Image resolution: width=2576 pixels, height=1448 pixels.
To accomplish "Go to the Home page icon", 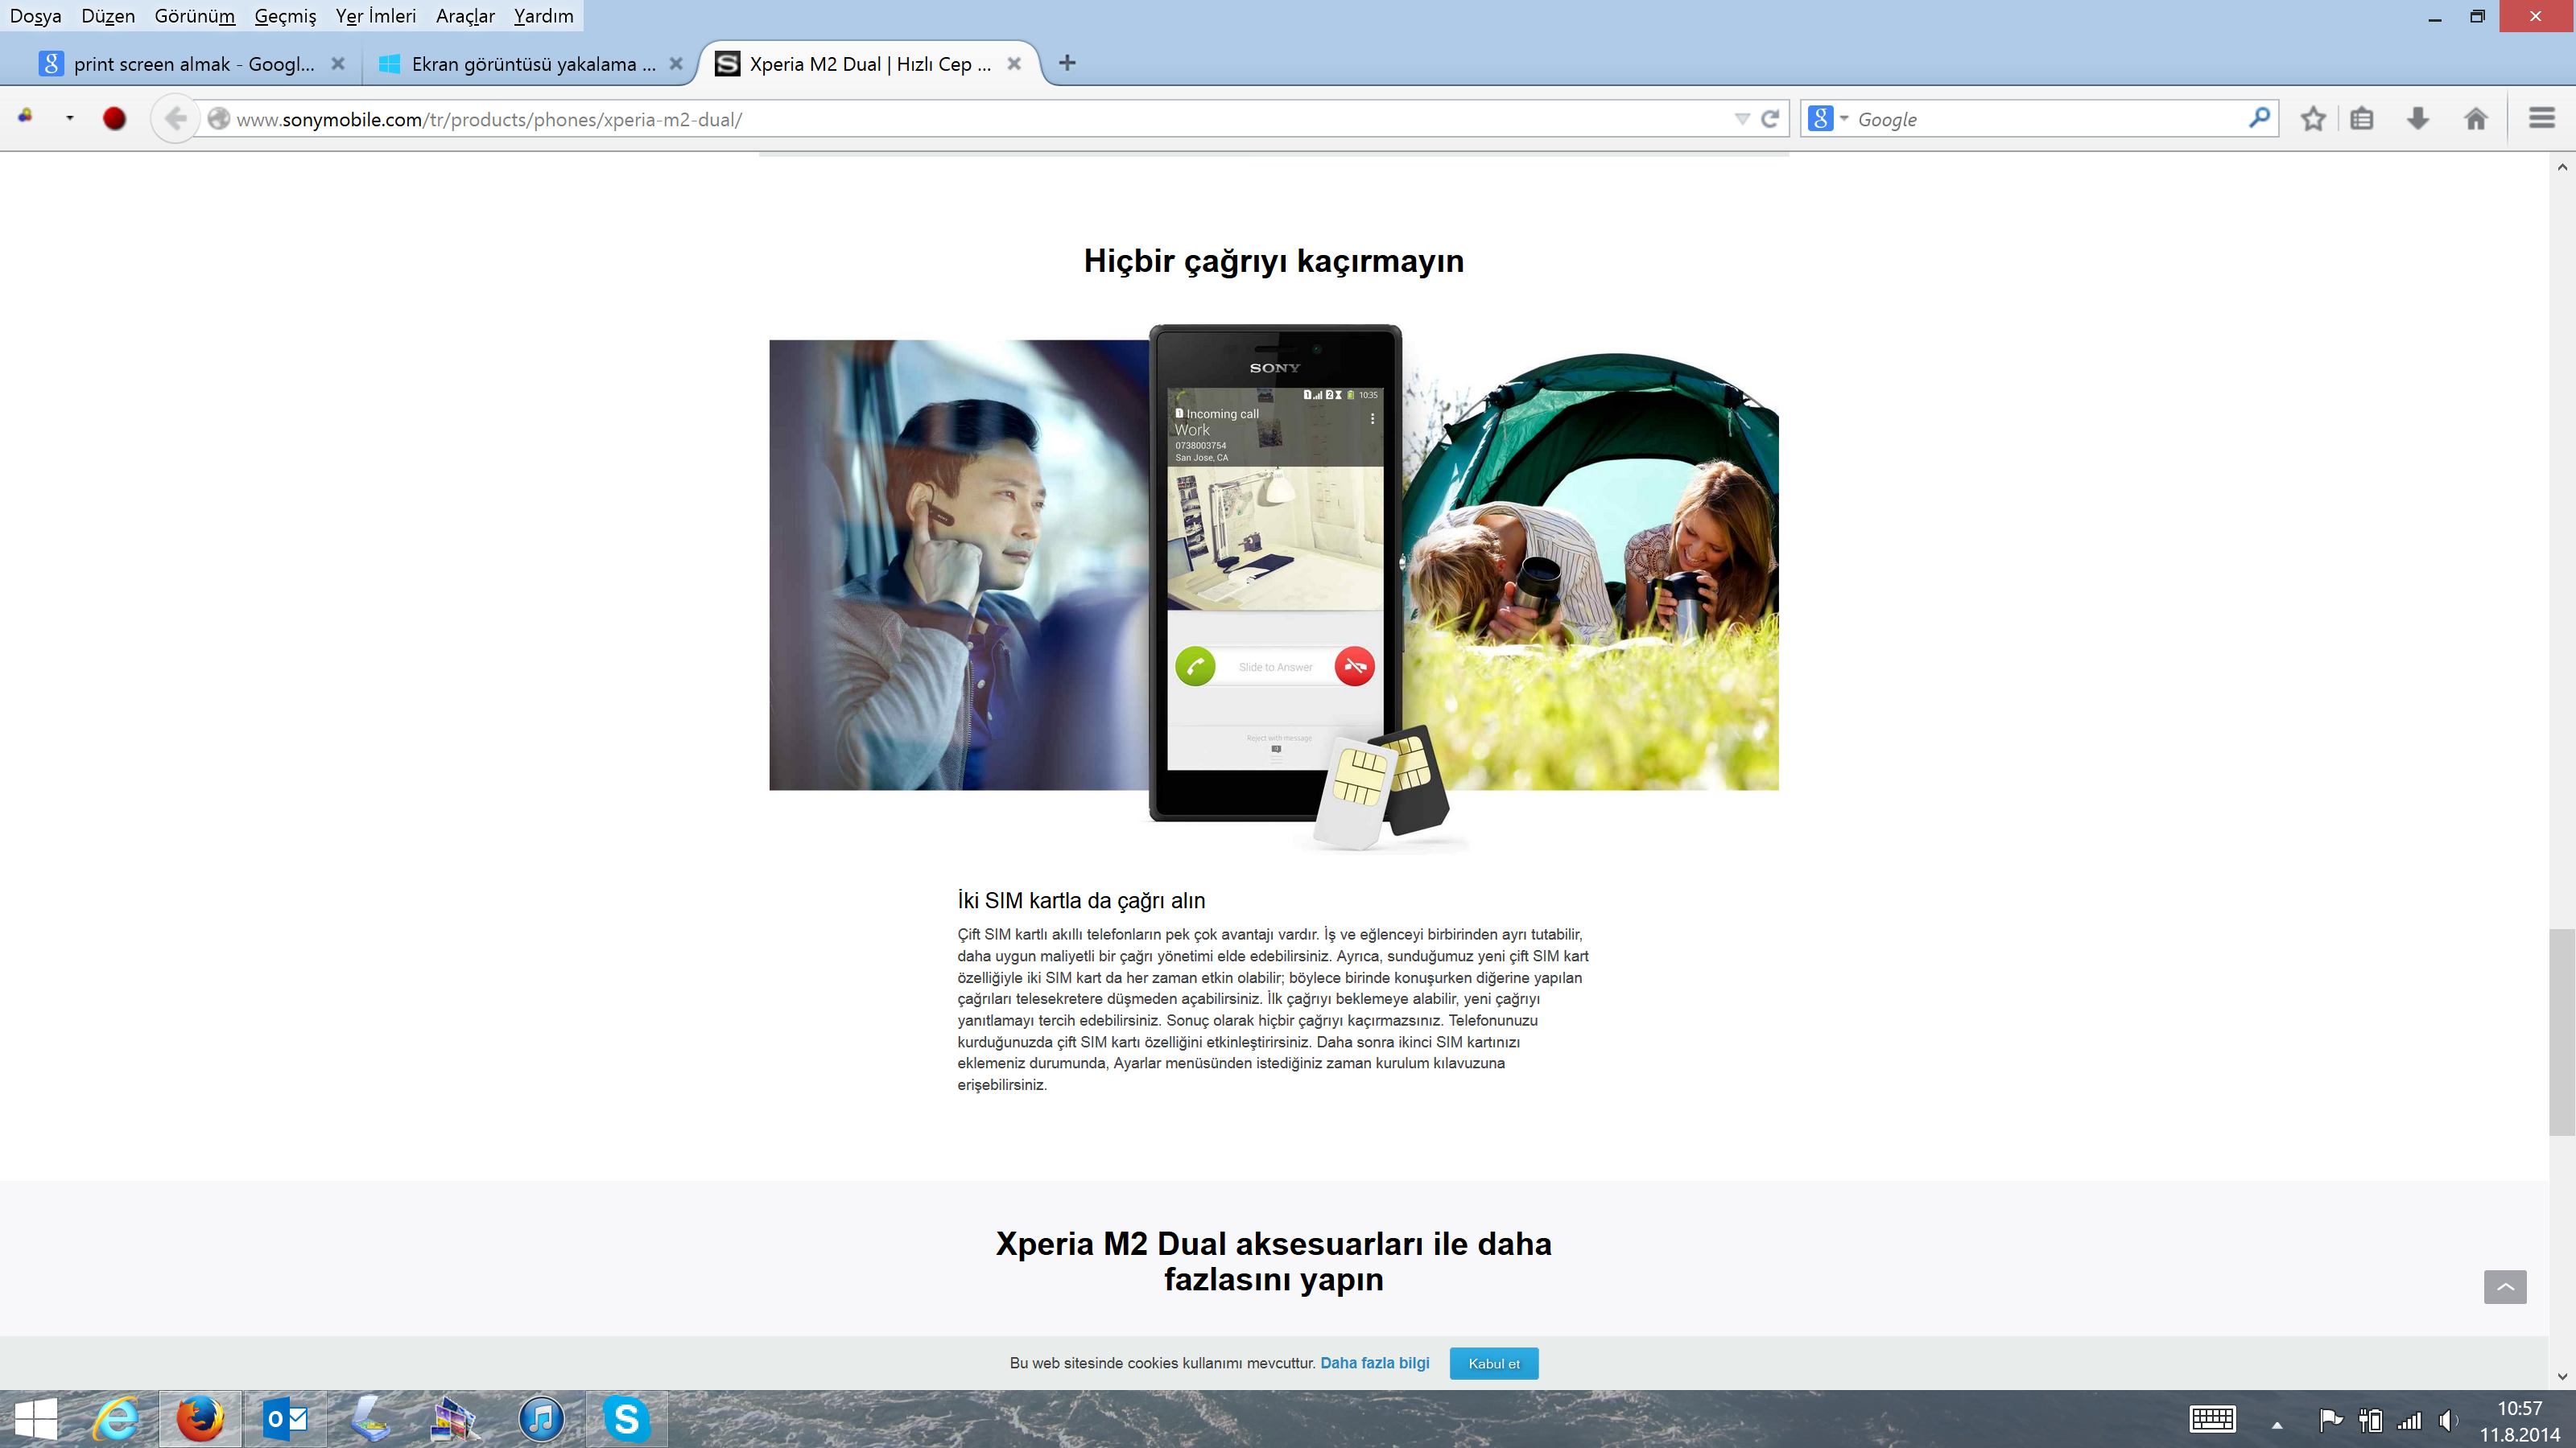I will point(2476,119).
